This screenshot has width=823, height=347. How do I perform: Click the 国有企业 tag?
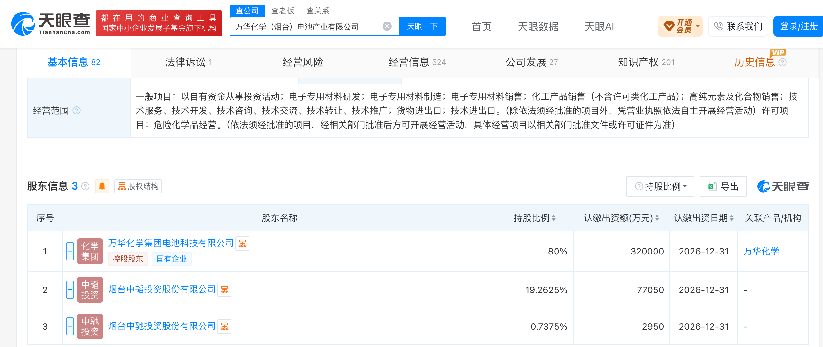[x=171, y=259]
